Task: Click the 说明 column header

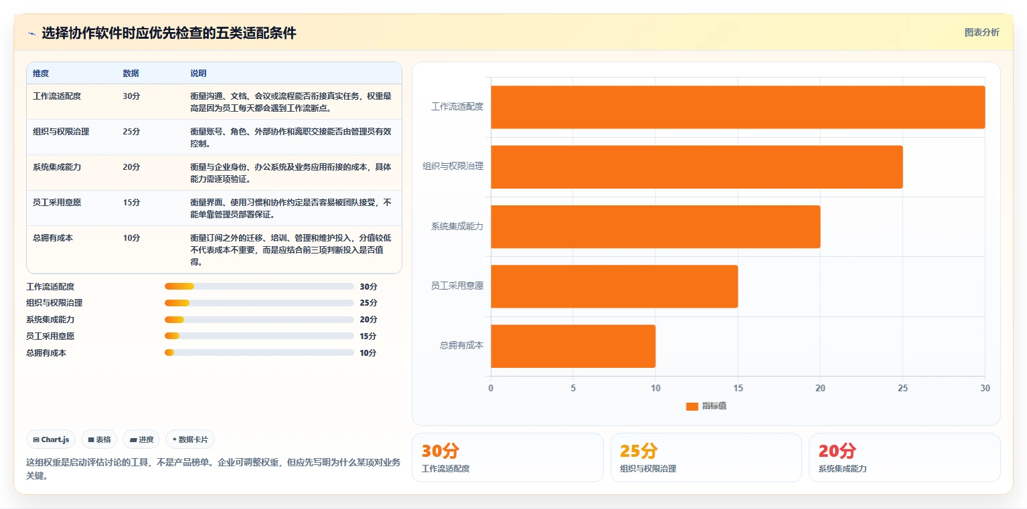Action: tap(198, 74)
